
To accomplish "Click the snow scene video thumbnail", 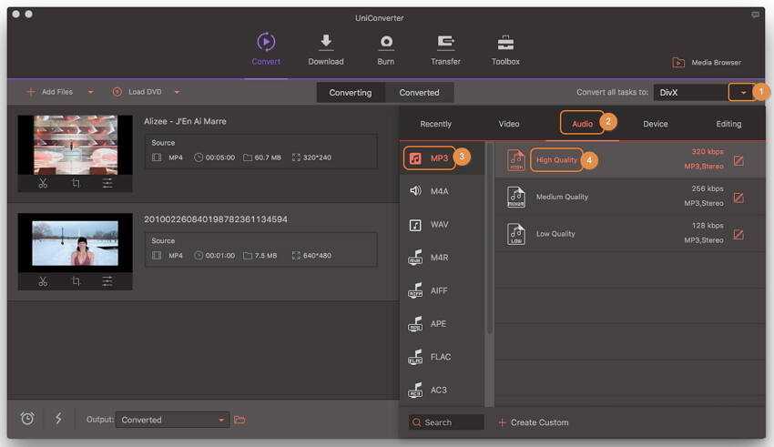I will [x=75, y=243].
